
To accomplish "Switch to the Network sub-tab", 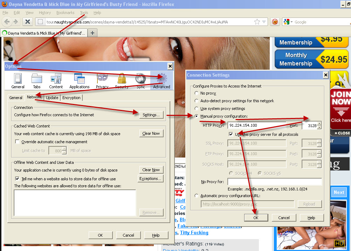I will point(34,97).
